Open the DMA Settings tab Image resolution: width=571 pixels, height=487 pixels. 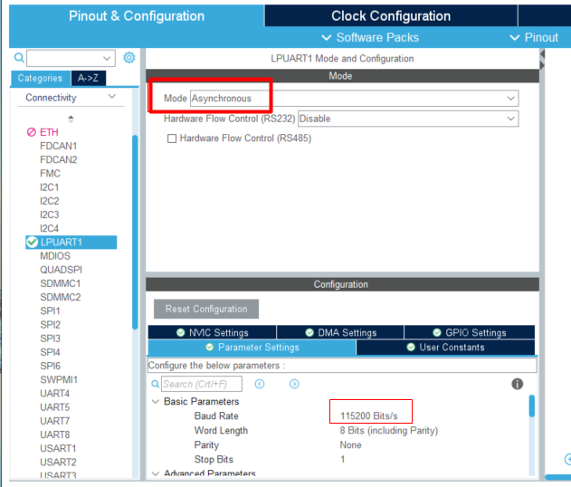[340, 332]
